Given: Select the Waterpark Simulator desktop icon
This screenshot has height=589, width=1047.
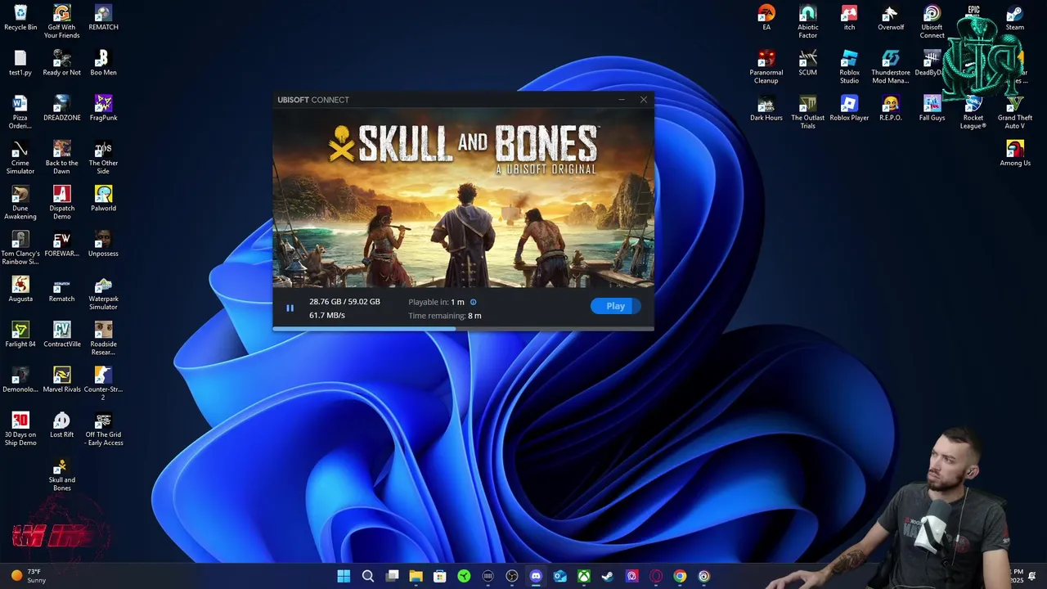Looking at the screenshot, I should 103,293.
